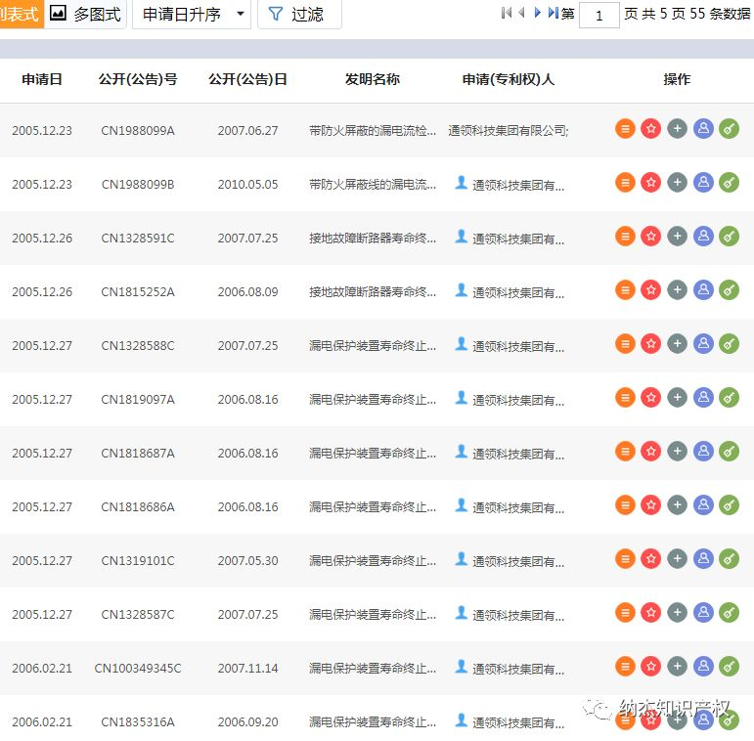This screenshot has height=741, width=754.
Task: Click blue person action icon for CN1815252A
Action: (x=703, y=290)
